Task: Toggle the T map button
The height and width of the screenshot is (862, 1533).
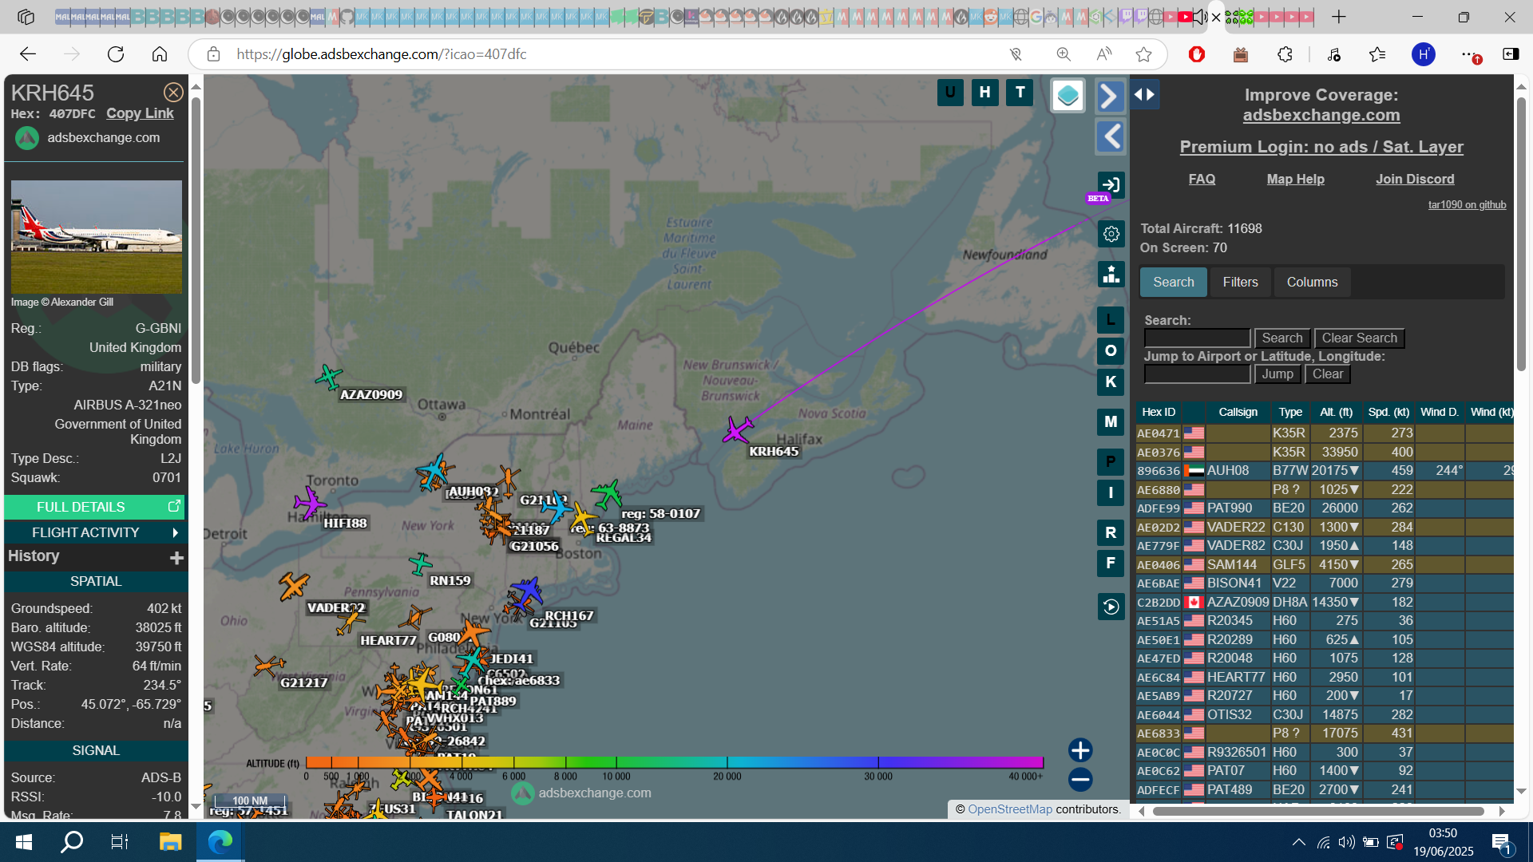Action: point(1020,93)
